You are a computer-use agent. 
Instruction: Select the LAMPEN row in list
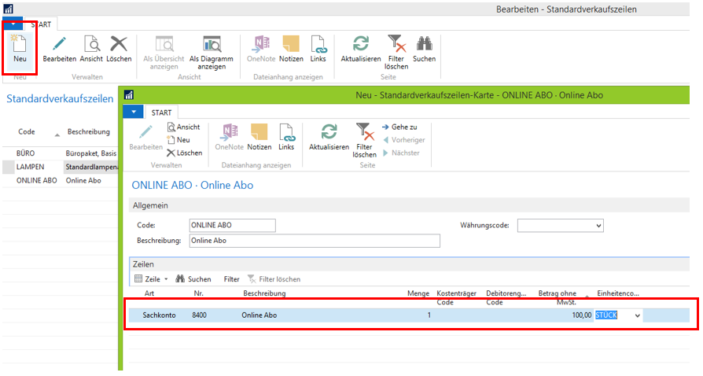[60, 167]
